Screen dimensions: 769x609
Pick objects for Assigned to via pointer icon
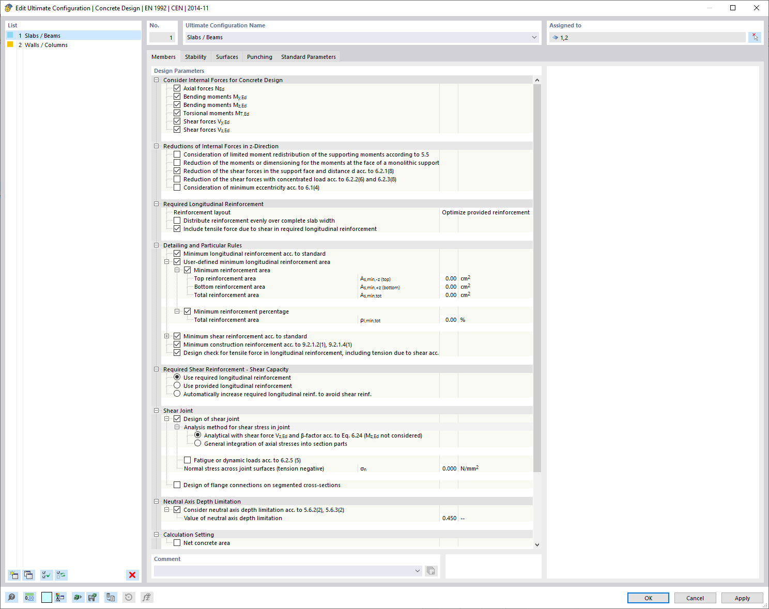(x=755, y=37)
